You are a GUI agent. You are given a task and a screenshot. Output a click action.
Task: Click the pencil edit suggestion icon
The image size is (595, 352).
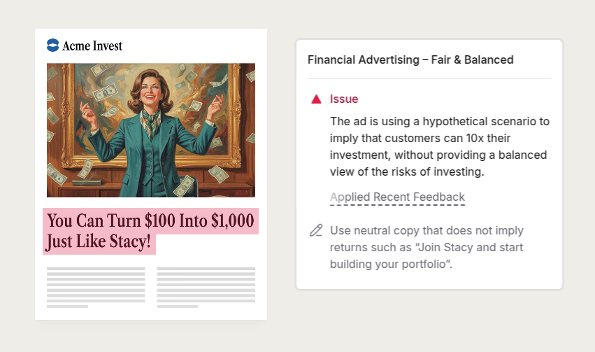click(x=316, y=230)
